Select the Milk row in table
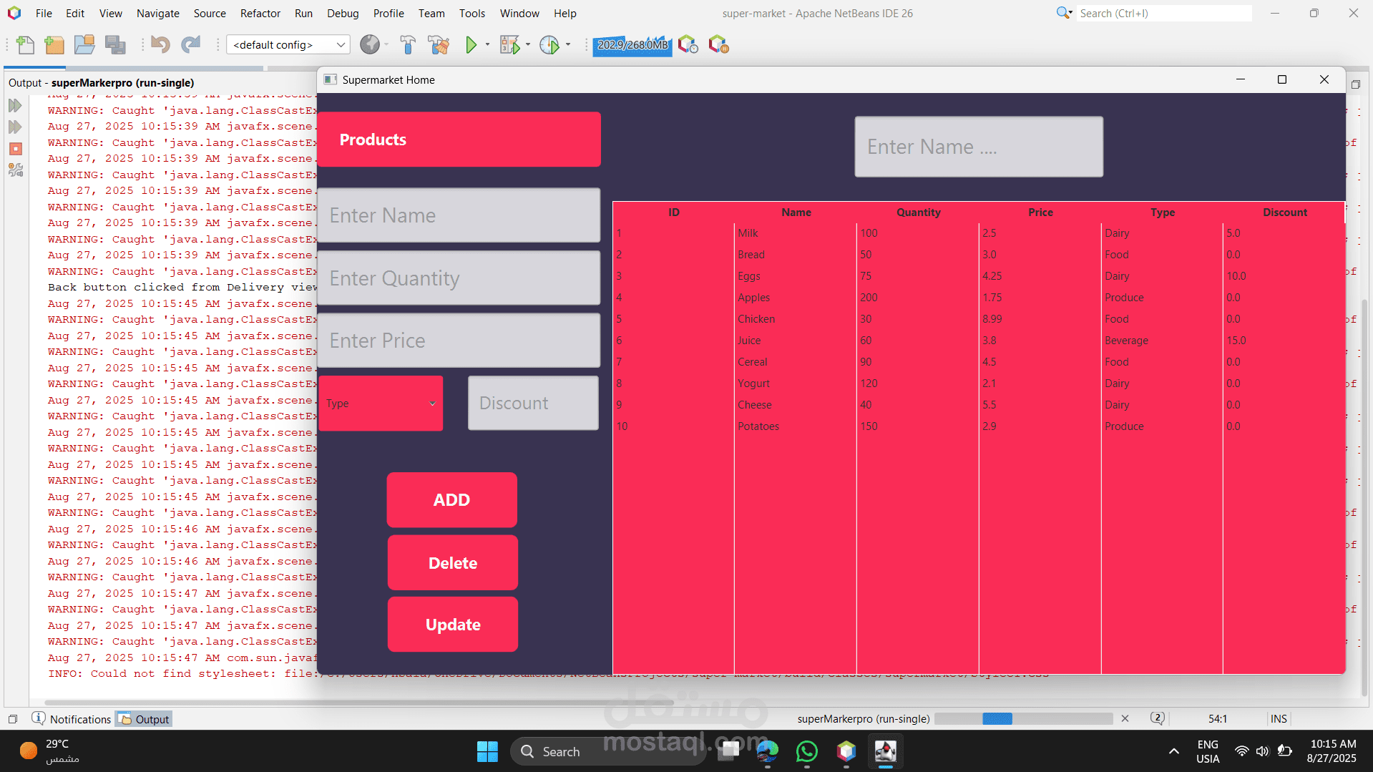This screenshot has height=772, width=1373. [x=979, y=233]
